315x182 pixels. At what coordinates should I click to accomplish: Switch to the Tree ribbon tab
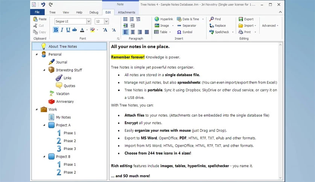click(52, 12)
